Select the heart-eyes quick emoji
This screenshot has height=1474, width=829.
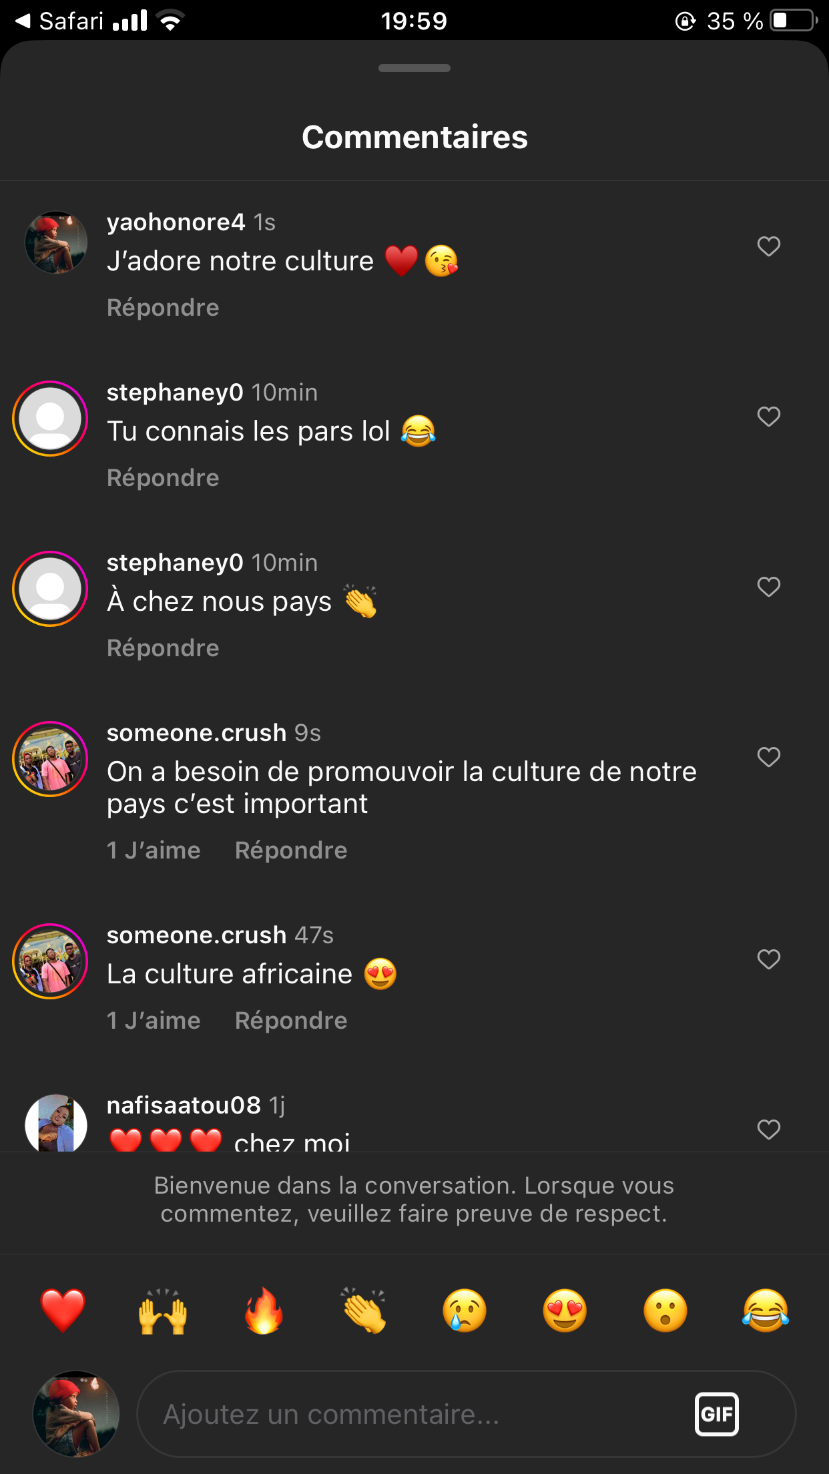565,1310
